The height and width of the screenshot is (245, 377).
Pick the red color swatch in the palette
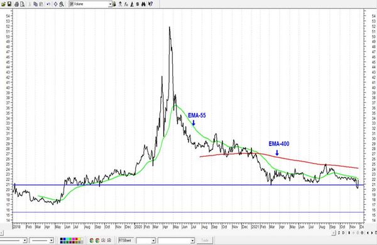77,239
